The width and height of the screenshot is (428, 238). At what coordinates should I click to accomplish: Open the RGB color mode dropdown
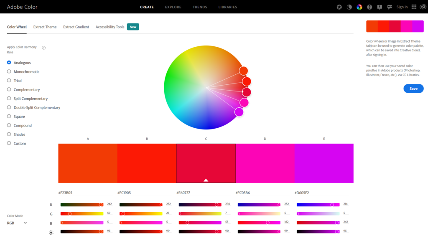[x=17, y=223]
